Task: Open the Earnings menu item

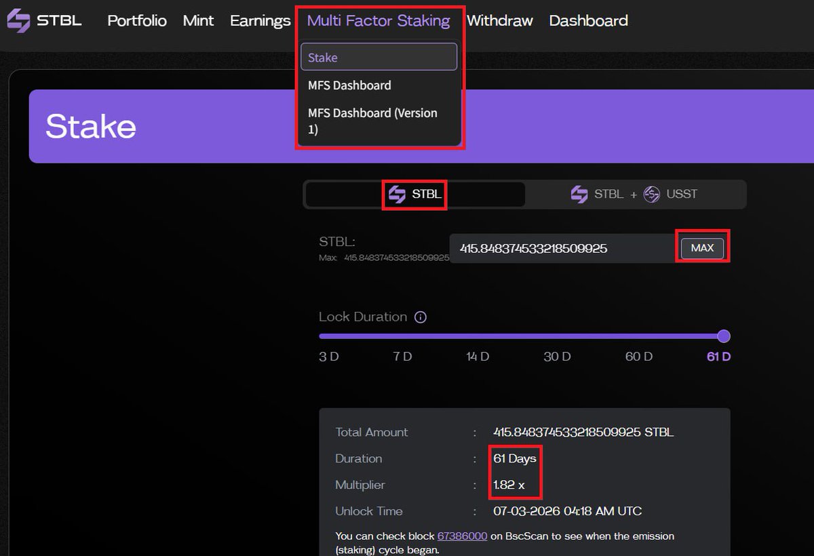Action: coord(260,21)
